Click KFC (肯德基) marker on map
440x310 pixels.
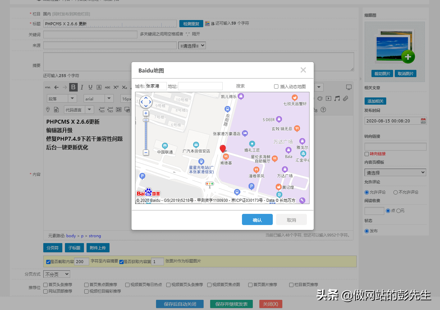[x=226, y=157]
